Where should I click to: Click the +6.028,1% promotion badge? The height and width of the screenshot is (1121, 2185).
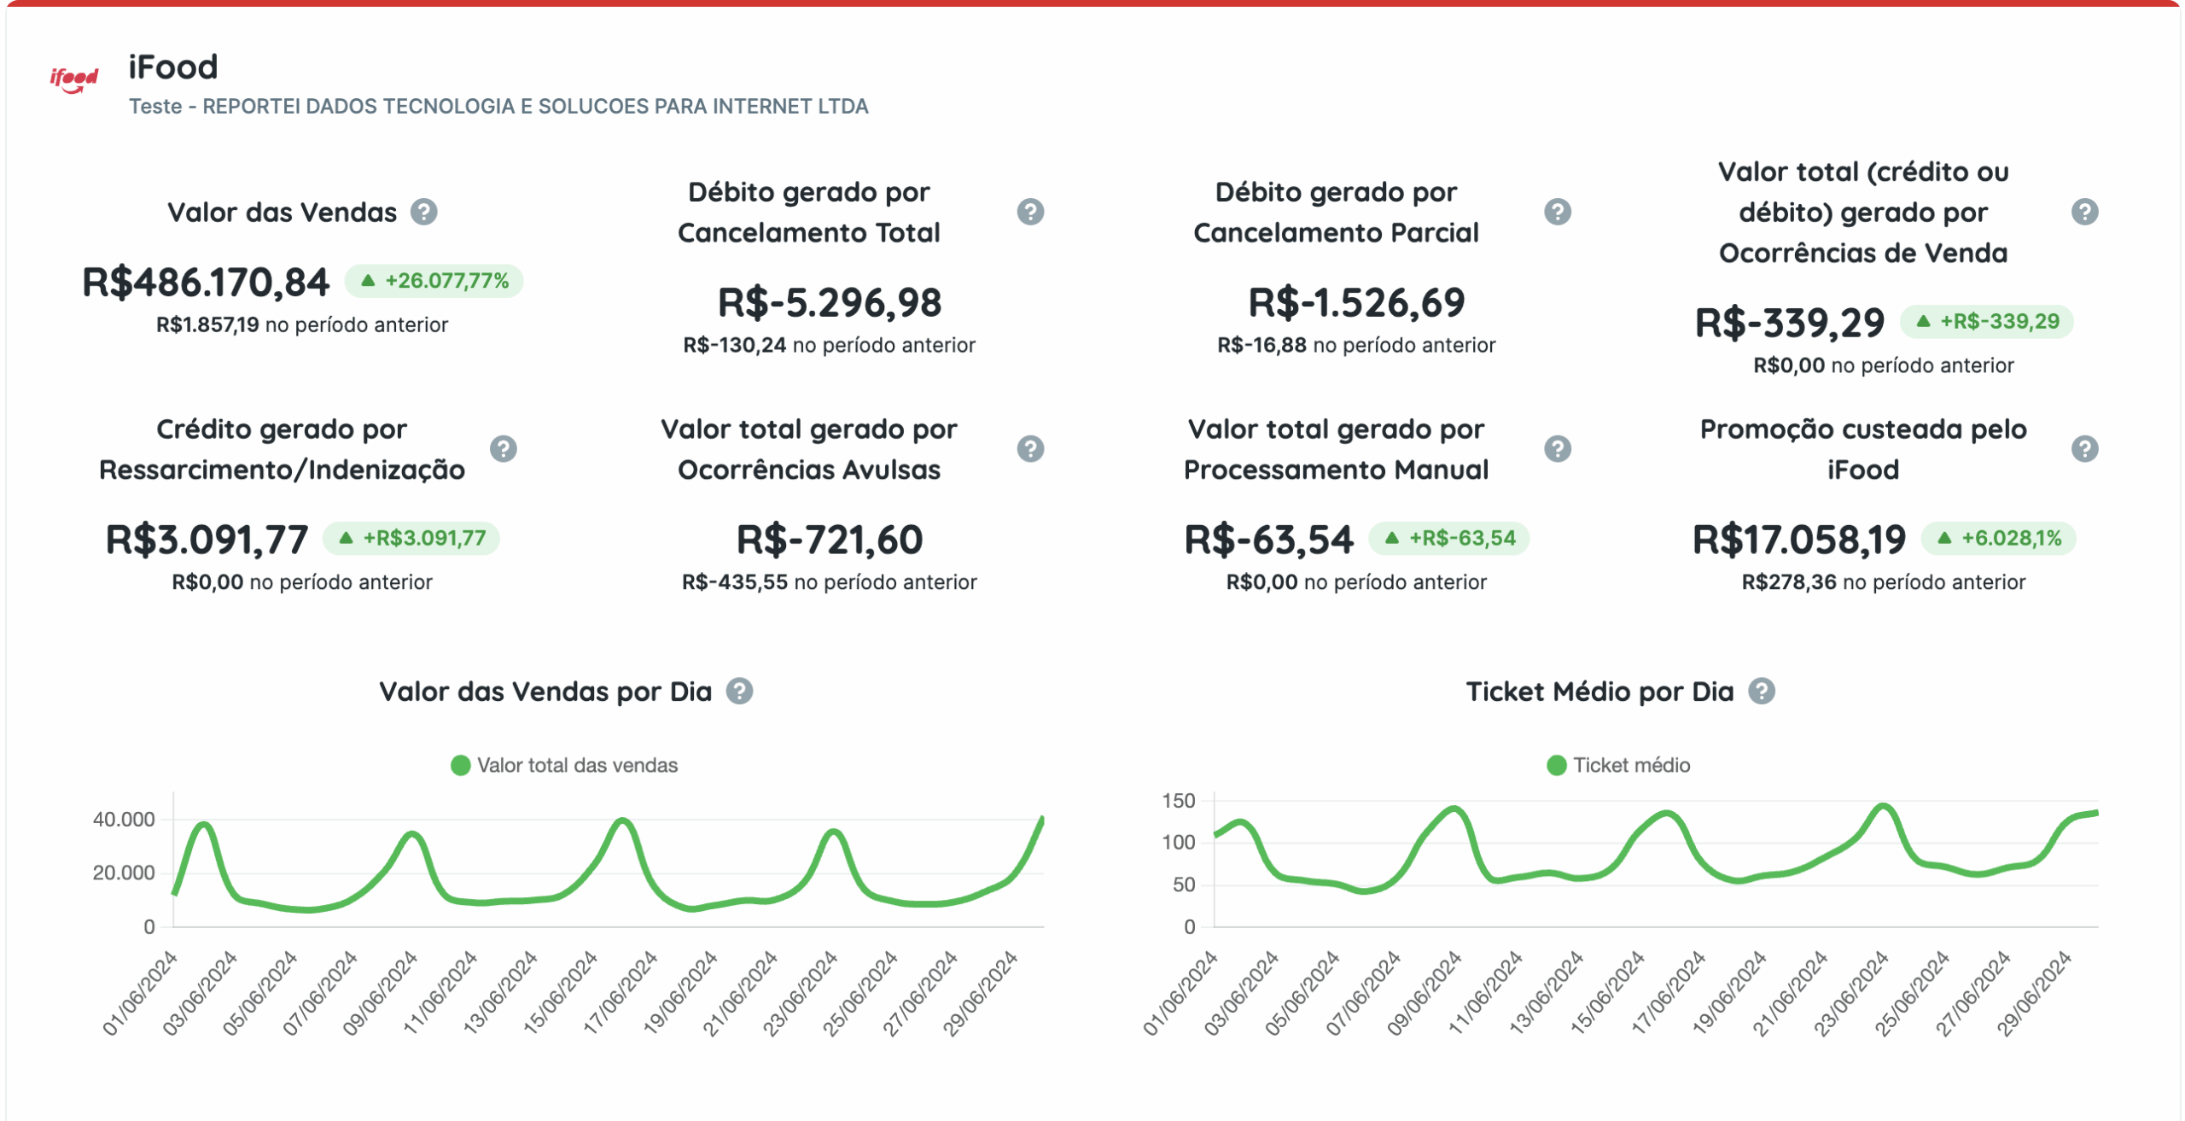(1998, 538)
